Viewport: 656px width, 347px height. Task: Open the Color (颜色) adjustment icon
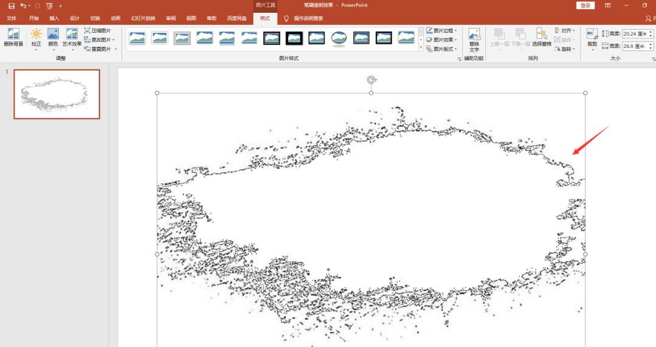click(x=53, y=38)
